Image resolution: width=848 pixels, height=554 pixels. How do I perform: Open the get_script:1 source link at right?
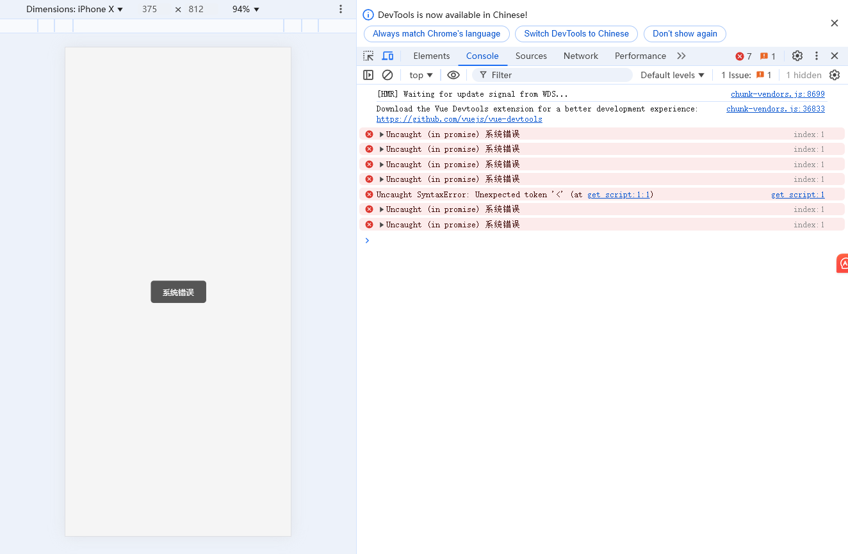pos(798,195)
